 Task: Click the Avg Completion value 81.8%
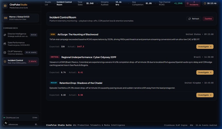pyautogui.click(x=149, y=3)
